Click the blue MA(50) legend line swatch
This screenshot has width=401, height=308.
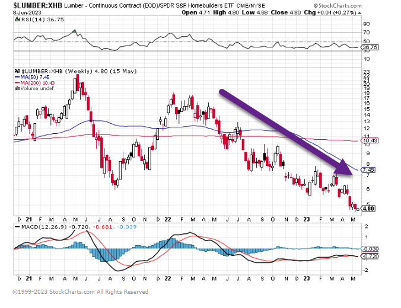pos(17,77)
